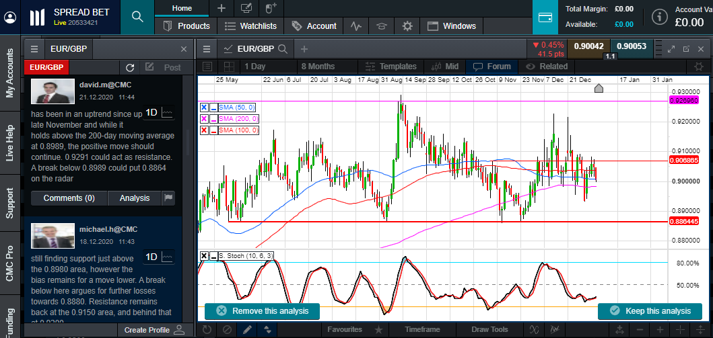Open the 8 Months range dropdown
The width and height of the screenshot is (713, 338).
(x=318, y=67)
